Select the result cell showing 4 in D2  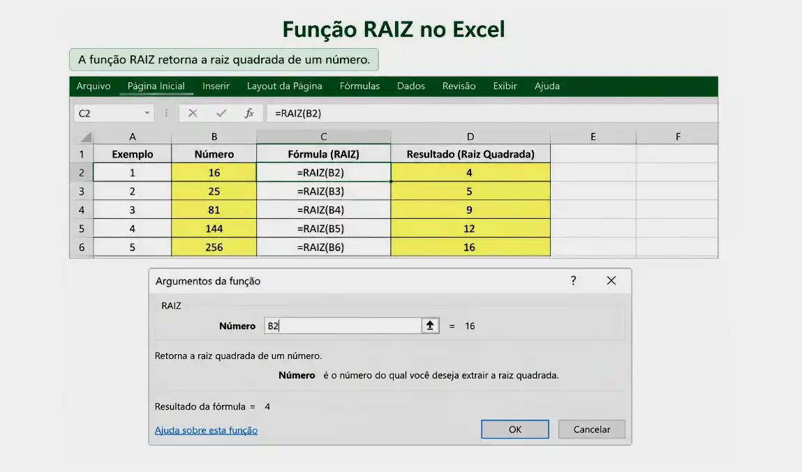point(470,173)
